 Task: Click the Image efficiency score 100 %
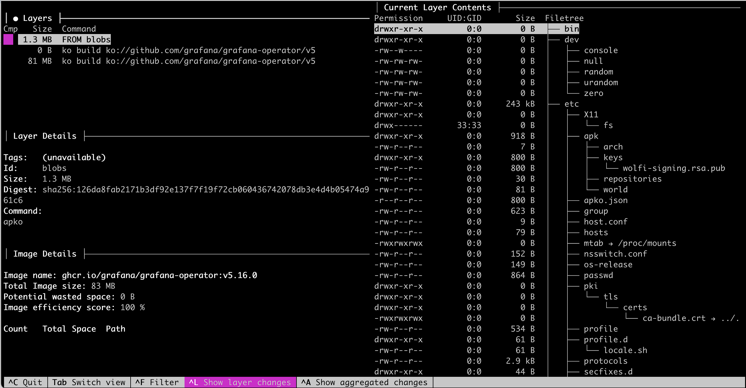pos(132,307)
